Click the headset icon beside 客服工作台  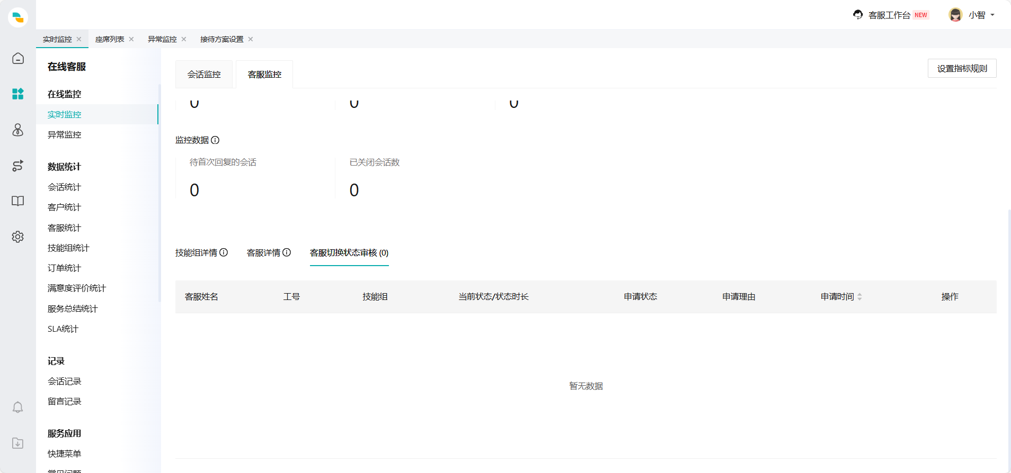click(858, 15)
